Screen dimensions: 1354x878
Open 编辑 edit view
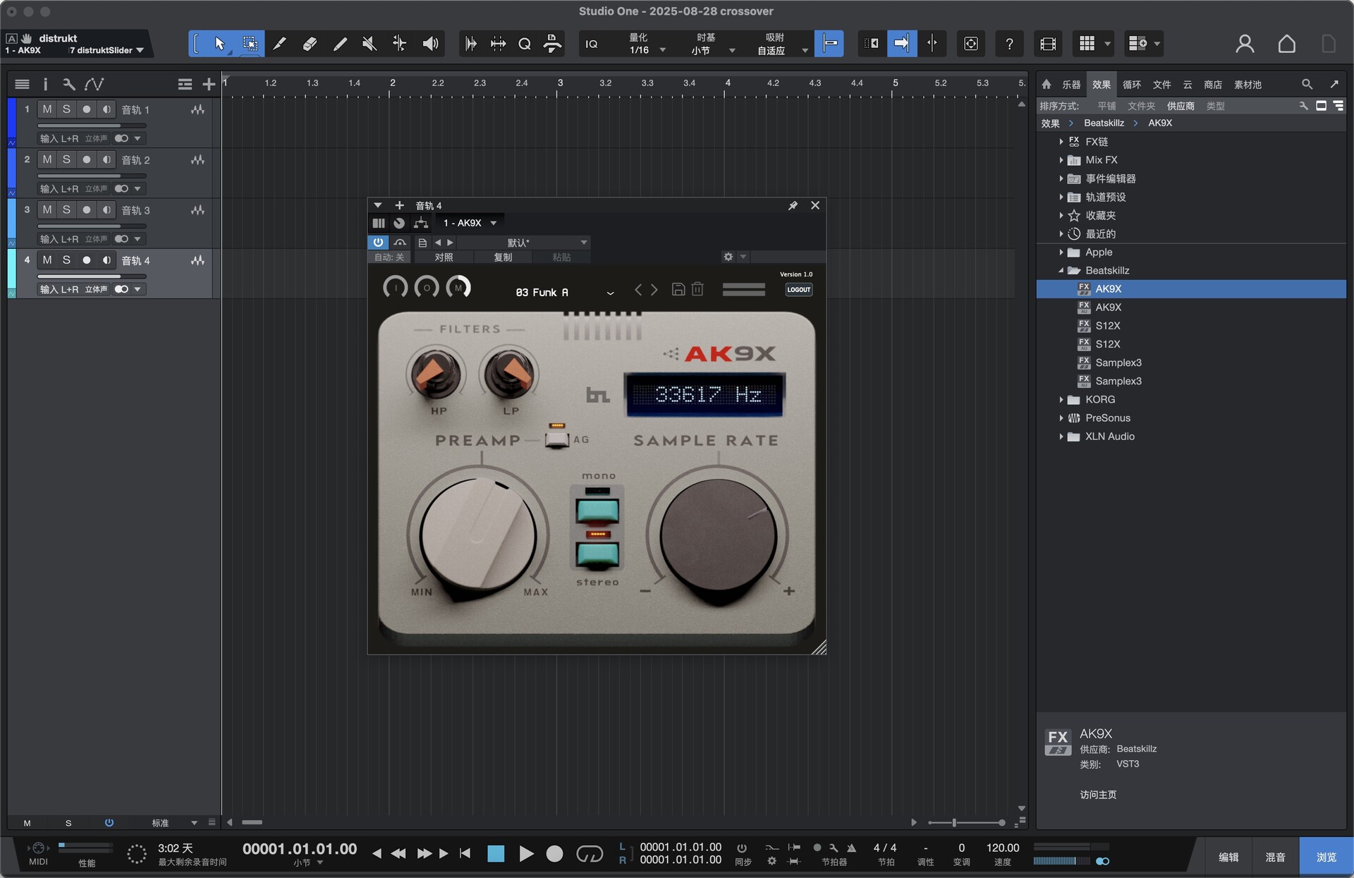(x=1228, y=857)
